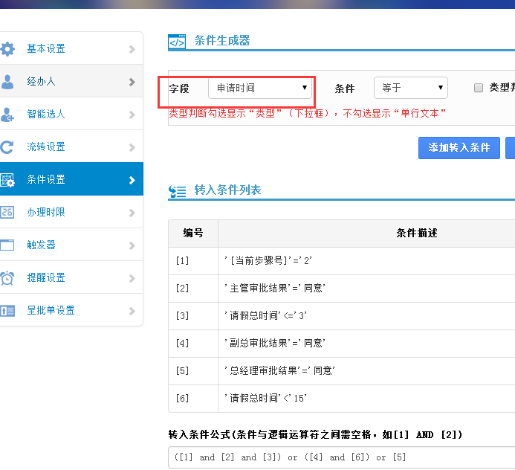
Task: Click the gear icon beside 基本设置
Action: (x=7, y=49)
